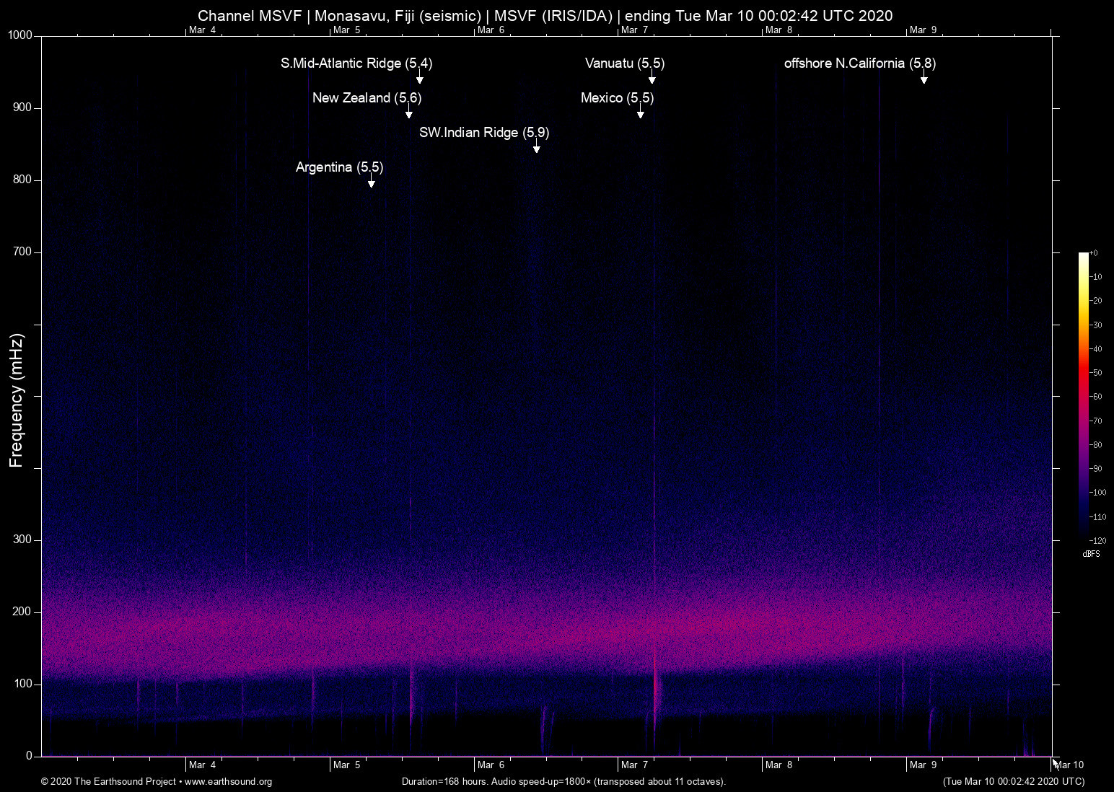The height and width of the screenshot is (792, 1114).
Task: Click Mar 6 on the top time axis
Action: (491, 30)
